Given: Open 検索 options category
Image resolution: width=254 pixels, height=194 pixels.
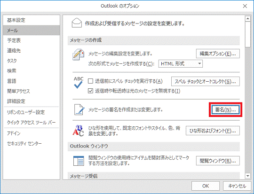Looking at the screenshot, I should tap(32, 71).
